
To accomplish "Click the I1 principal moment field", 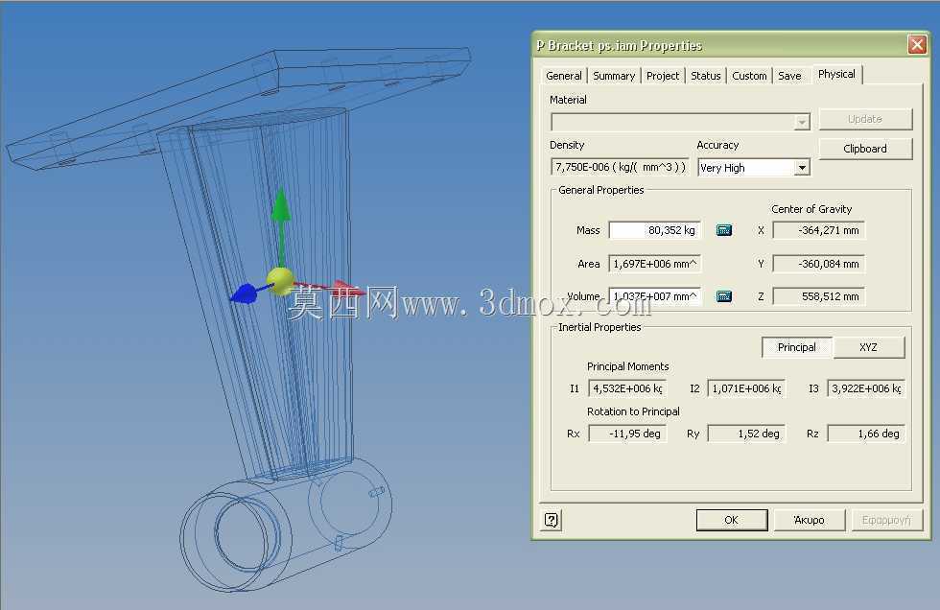I will [x=627, y=388].
